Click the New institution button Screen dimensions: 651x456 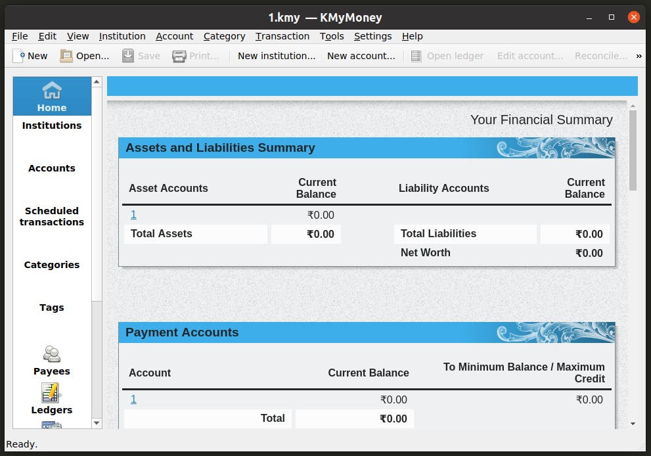pyautogui.click(x=277, y=56)
